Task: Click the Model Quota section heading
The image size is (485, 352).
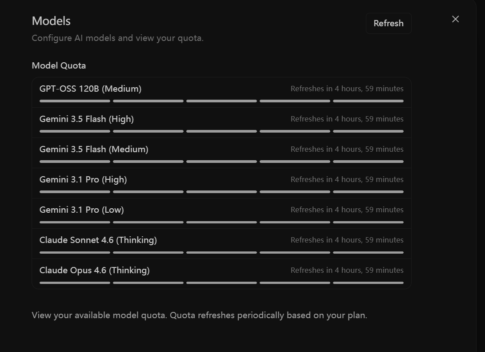Action: tap(59, 65)
